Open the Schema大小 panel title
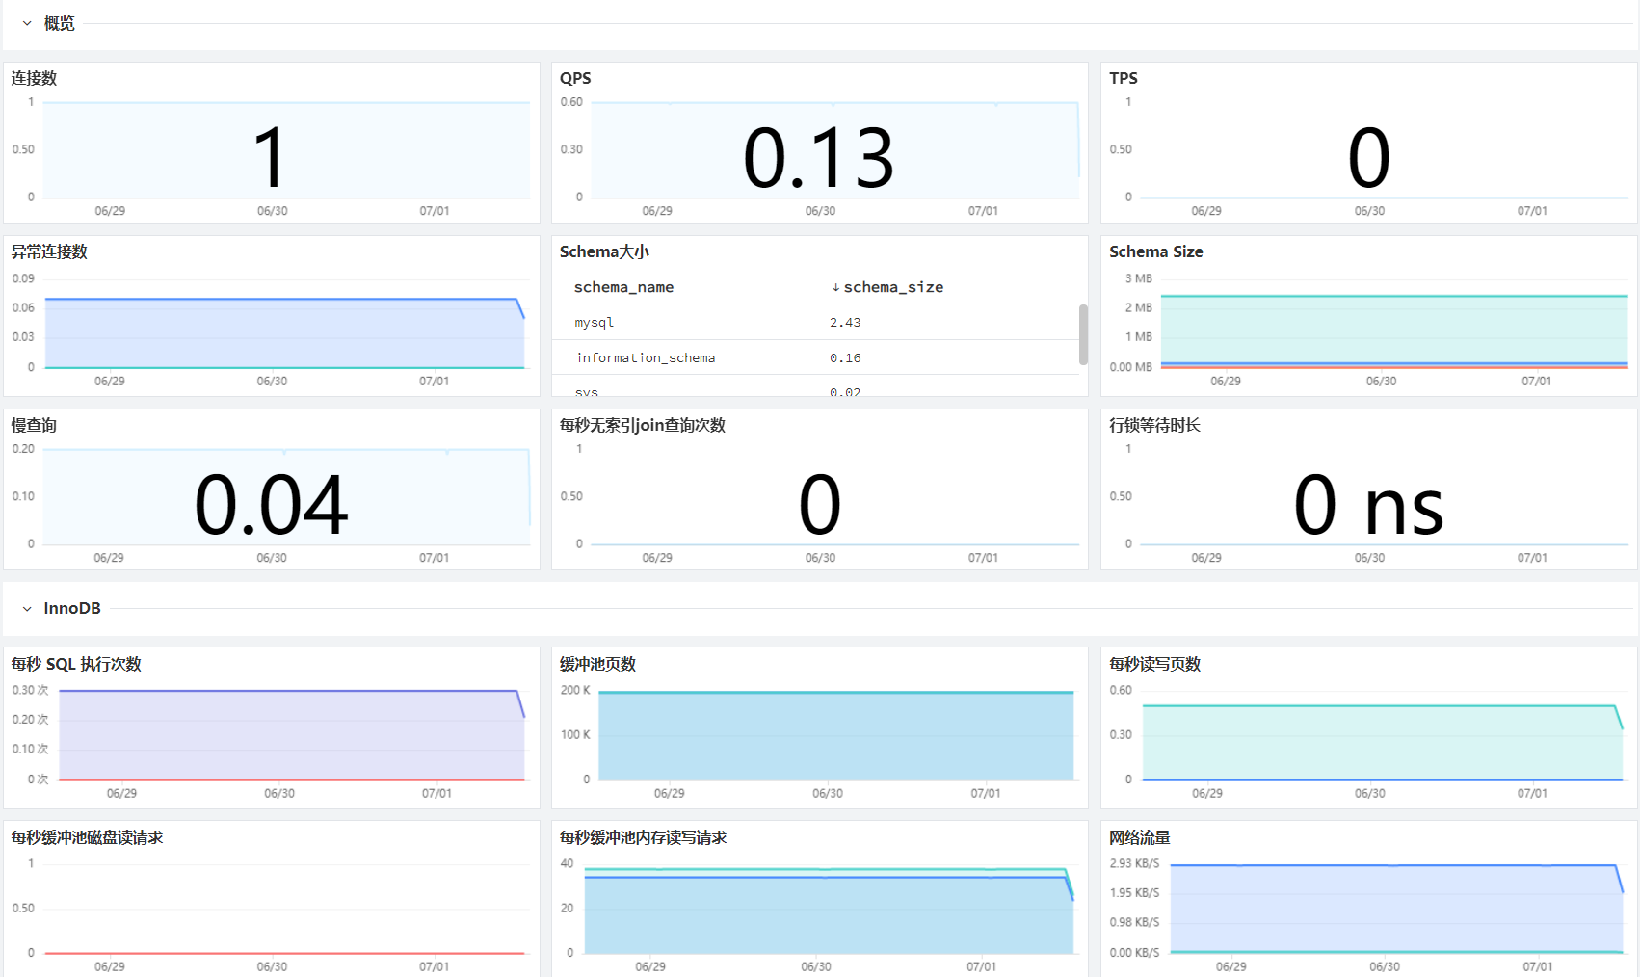Image resolution: width=1640 pixels, height=977 pixels. [x=604, y=251]
